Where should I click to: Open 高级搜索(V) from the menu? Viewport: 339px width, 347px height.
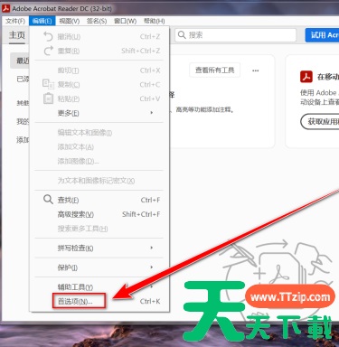[x=99, y=214]
